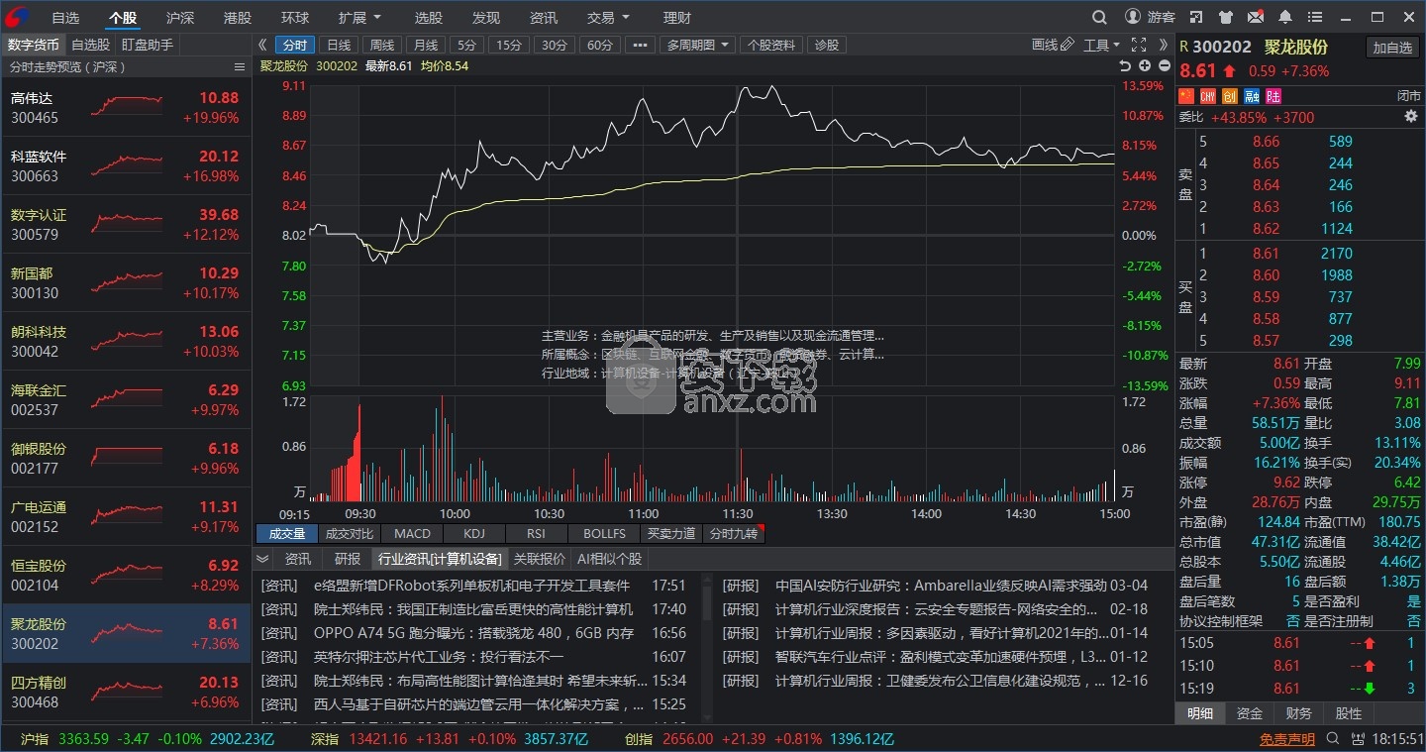
Task: Switch chart to 30分 period
Action: (555, 45)
